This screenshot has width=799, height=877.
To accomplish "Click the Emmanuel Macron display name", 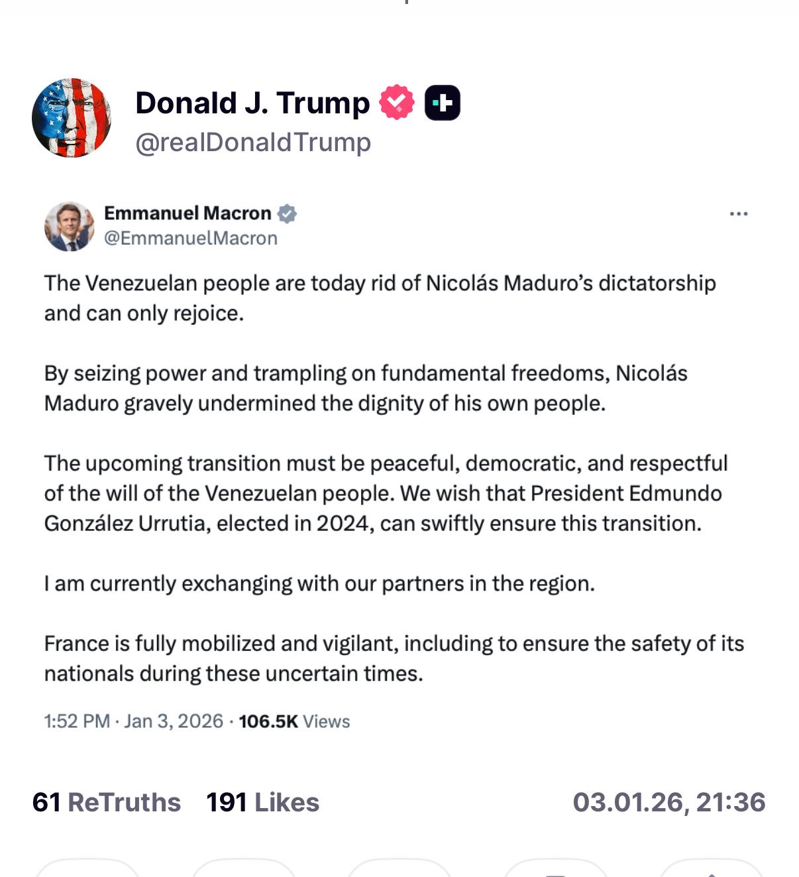I will pos(187,213).
